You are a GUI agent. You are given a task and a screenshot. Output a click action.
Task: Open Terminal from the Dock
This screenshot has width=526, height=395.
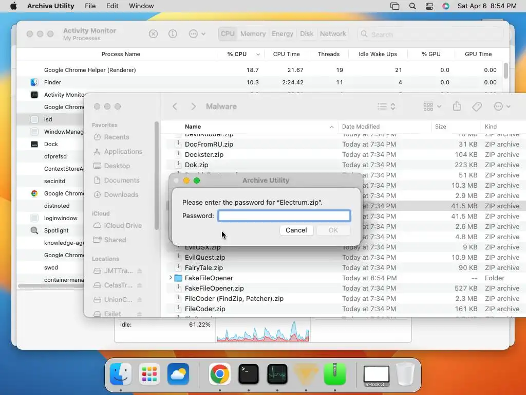point(248,374)
